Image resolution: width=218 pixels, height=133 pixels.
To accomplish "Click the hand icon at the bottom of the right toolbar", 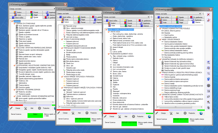I will tap(208, 108).
